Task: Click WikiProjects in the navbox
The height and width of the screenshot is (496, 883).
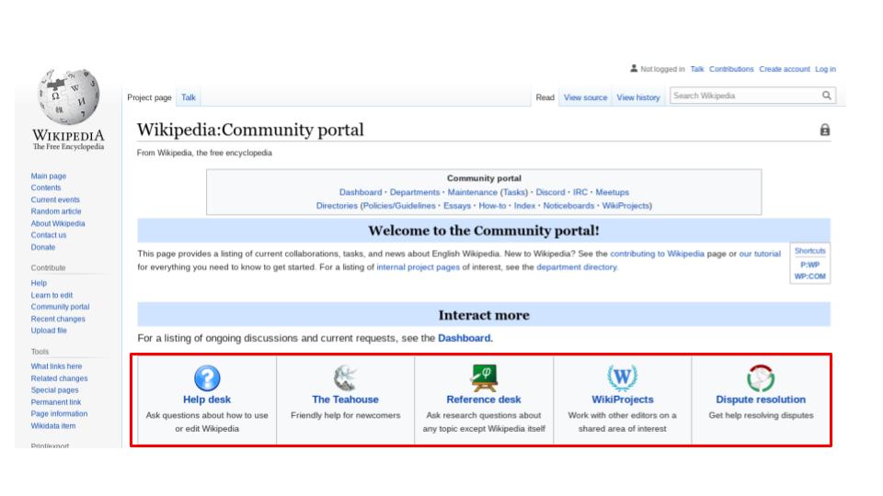Action: click(625, 206)
